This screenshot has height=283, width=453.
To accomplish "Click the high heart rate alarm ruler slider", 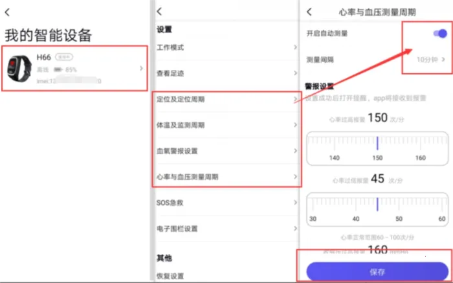I will (x=377, y=148).
